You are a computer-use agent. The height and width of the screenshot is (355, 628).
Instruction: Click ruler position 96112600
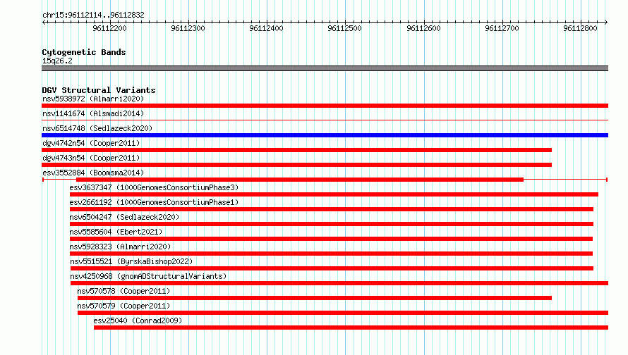point(423,28)
